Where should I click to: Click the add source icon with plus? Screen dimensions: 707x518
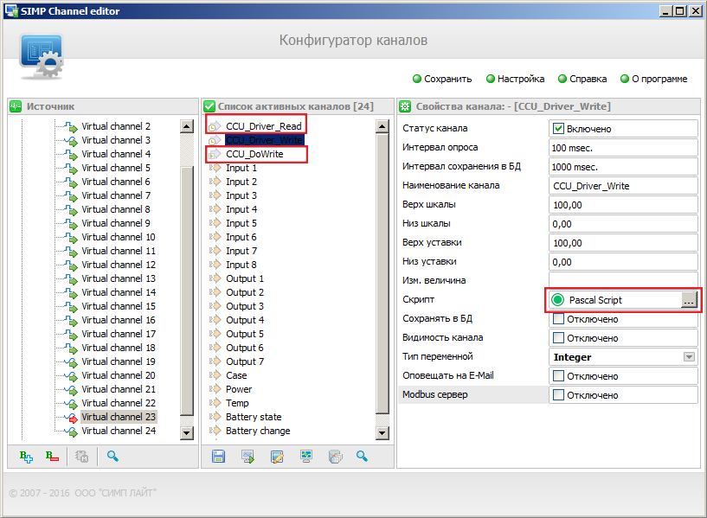pos(26,457)
